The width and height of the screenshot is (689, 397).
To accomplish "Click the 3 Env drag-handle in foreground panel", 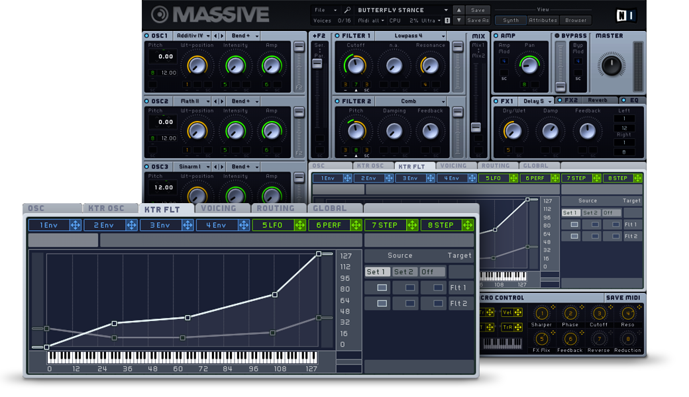I will (187, 225).
